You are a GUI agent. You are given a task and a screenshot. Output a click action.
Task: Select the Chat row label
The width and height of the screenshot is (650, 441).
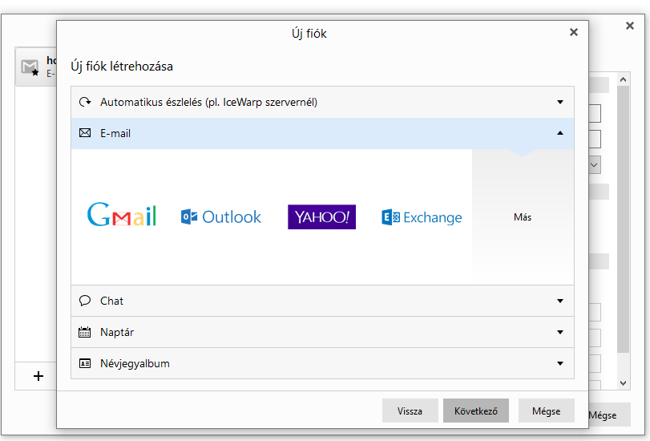point(111,301)
